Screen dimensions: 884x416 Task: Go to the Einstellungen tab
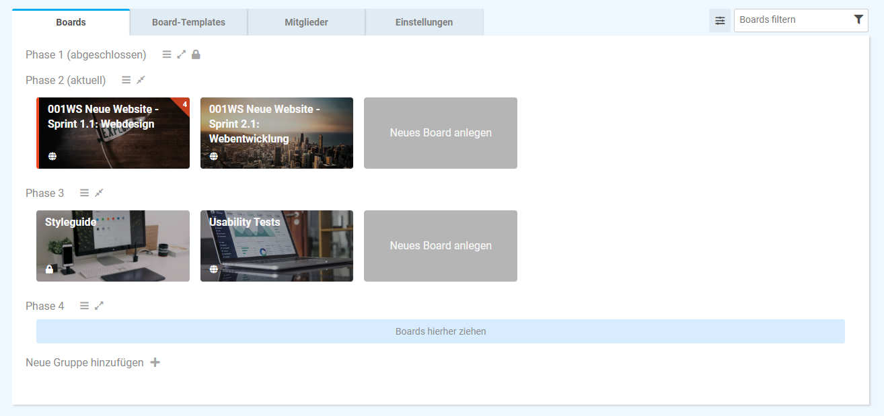click(x=424, y=22)
